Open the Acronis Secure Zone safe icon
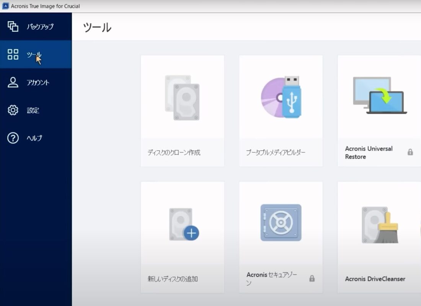421x306 pixels. (281, 223)
